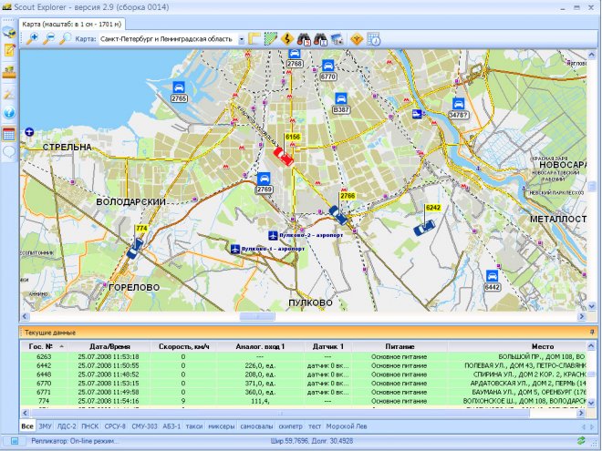This screenshot has width=602, height=451.
Task: Open the map selection dropdown
Action: click(242, 40)
